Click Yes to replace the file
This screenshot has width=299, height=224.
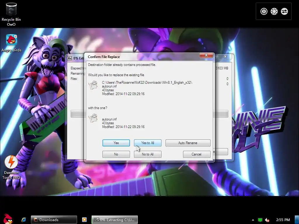tap(116, 143)
